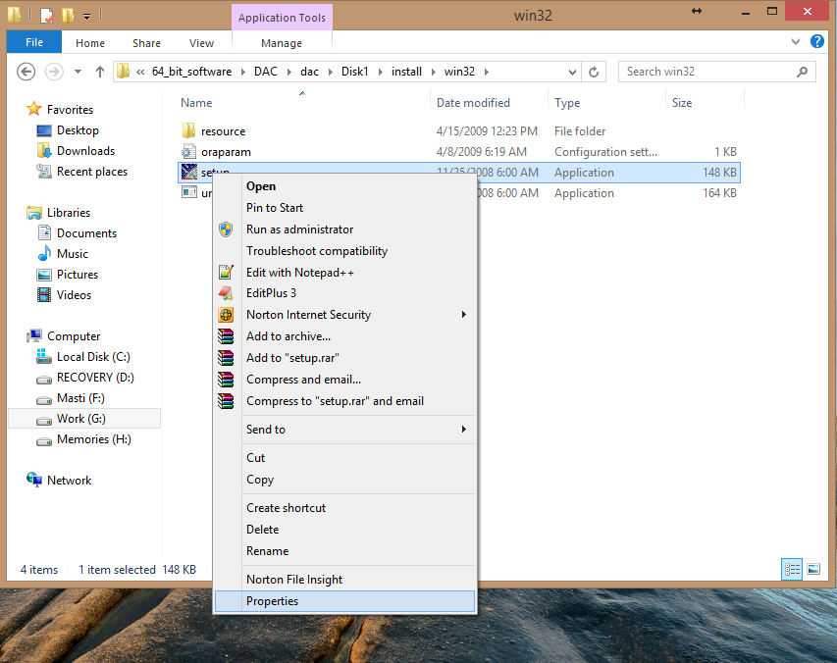Select Troubleshoot compatibility

344,251
